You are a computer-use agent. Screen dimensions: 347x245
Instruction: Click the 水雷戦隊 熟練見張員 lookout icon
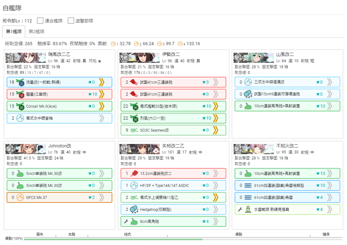click(248, 209)
